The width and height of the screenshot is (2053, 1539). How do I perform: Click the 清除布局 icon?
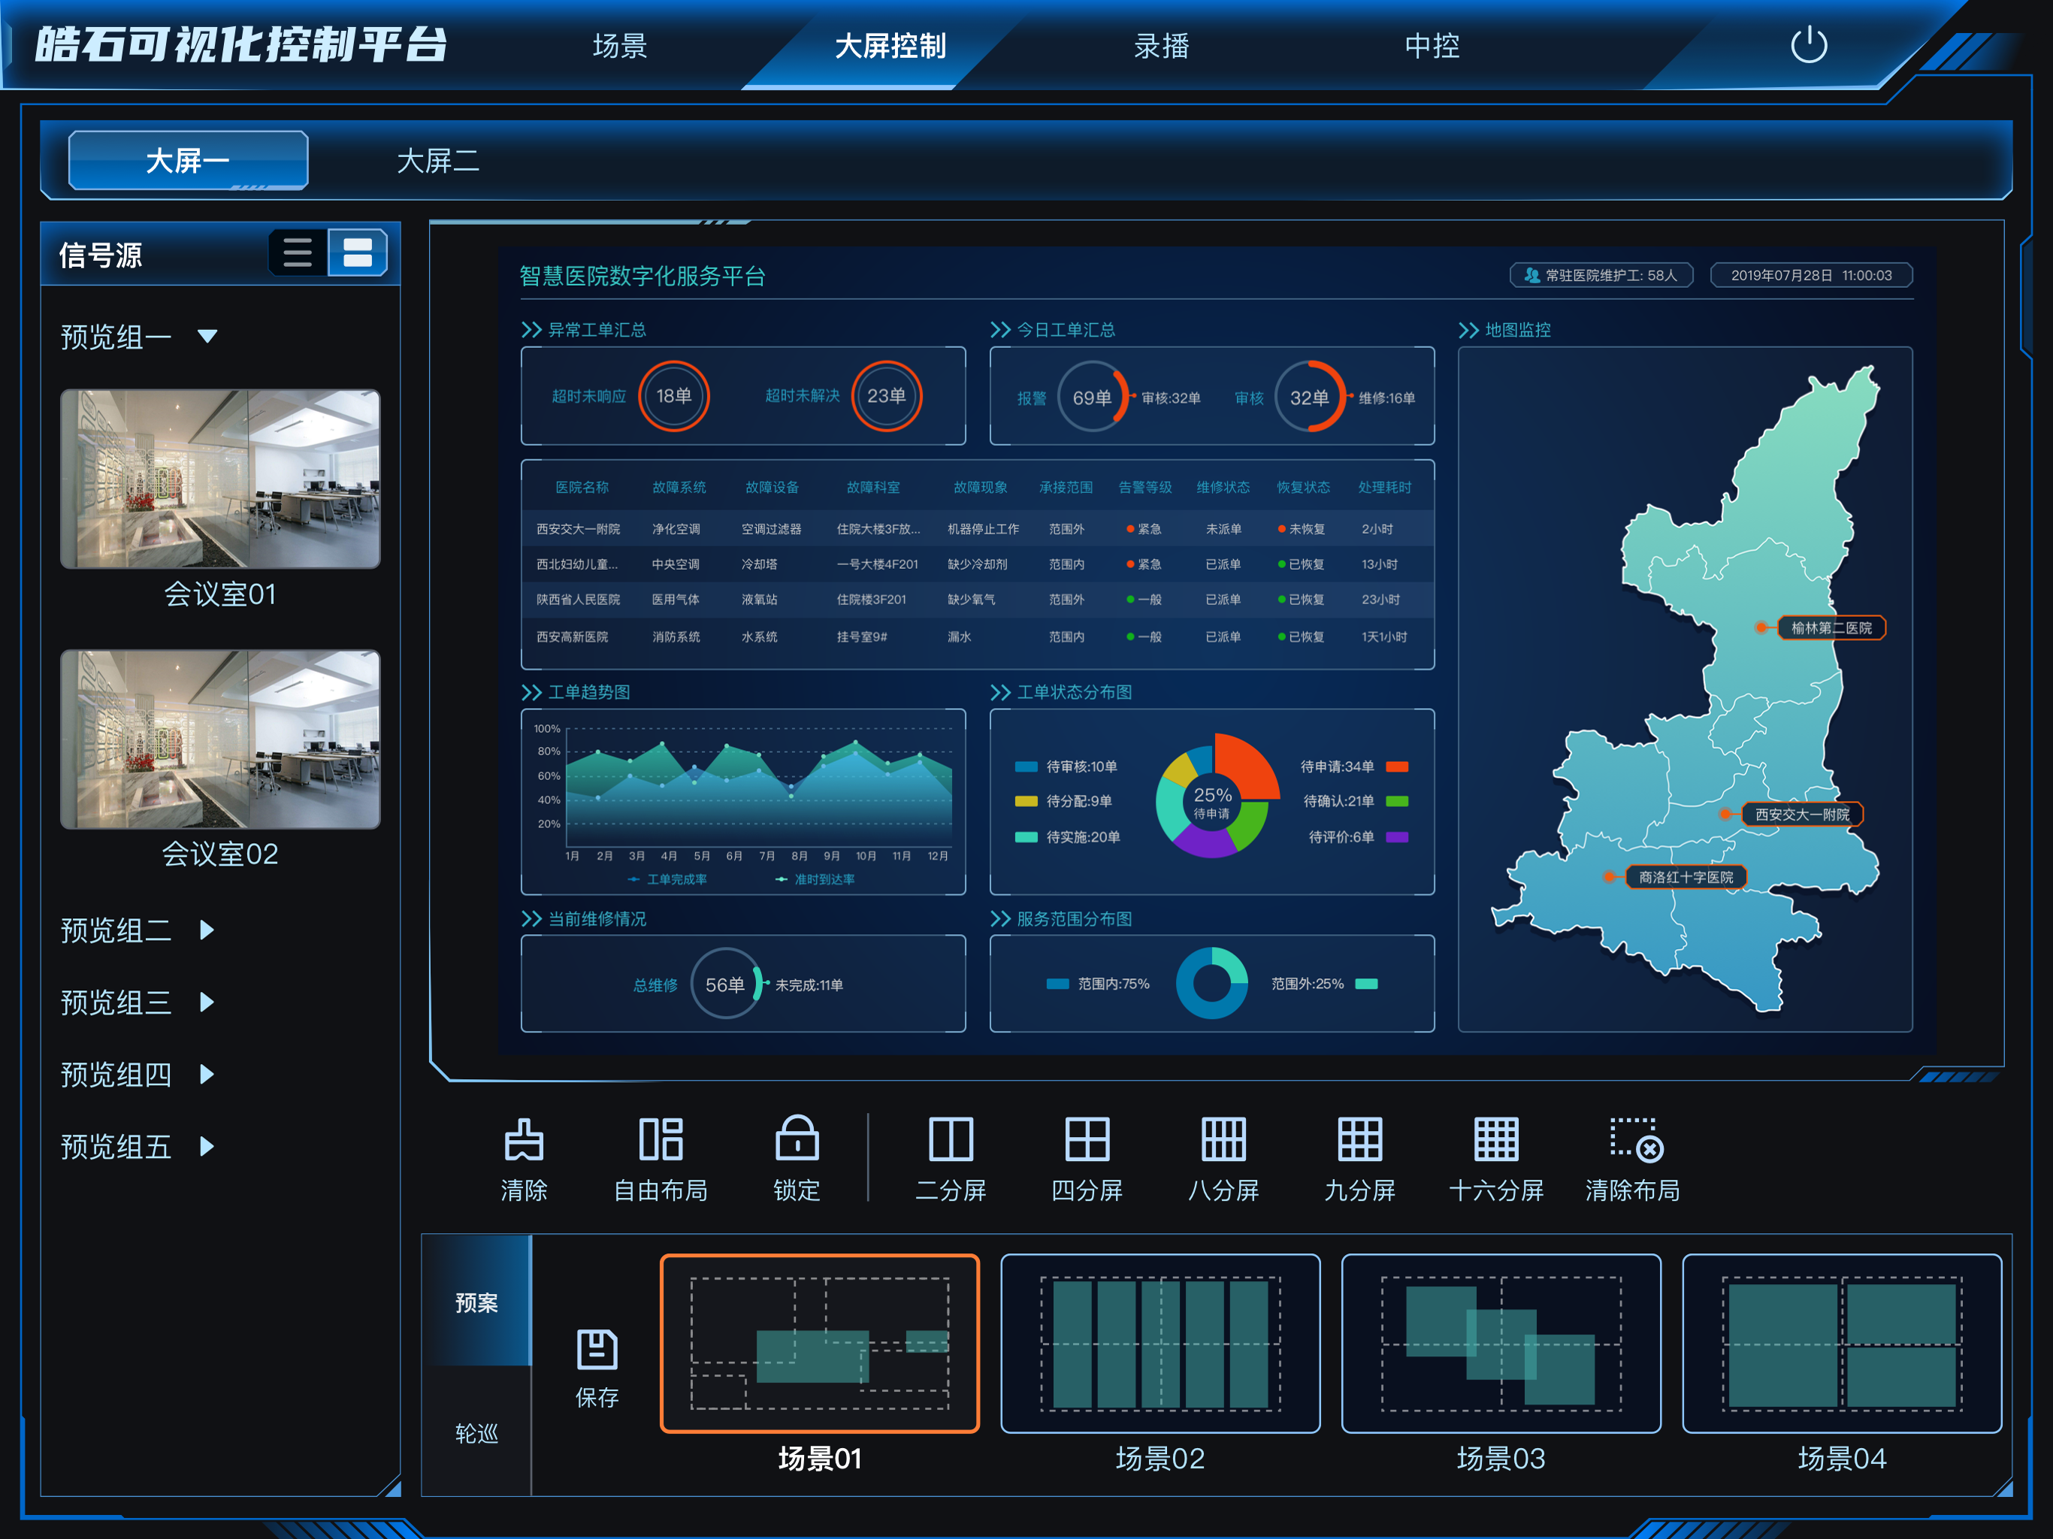pos(1634,1139)
